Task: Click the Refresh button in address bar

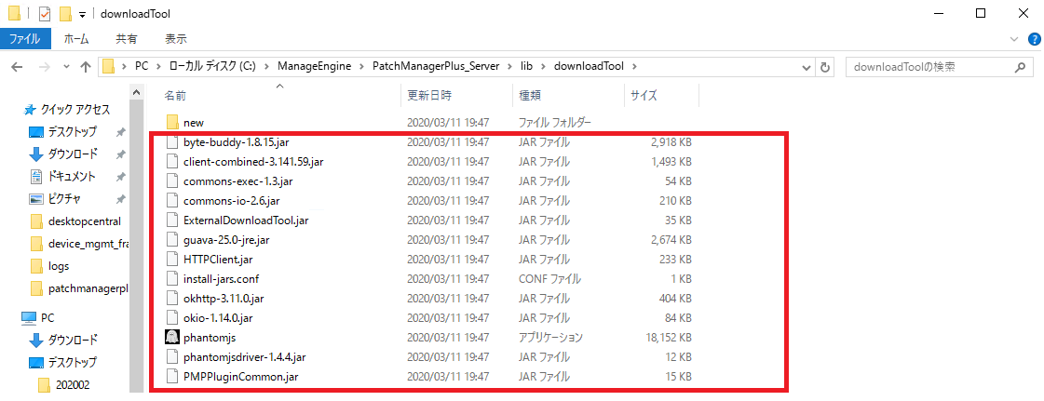Action: (x=825, y=67)
